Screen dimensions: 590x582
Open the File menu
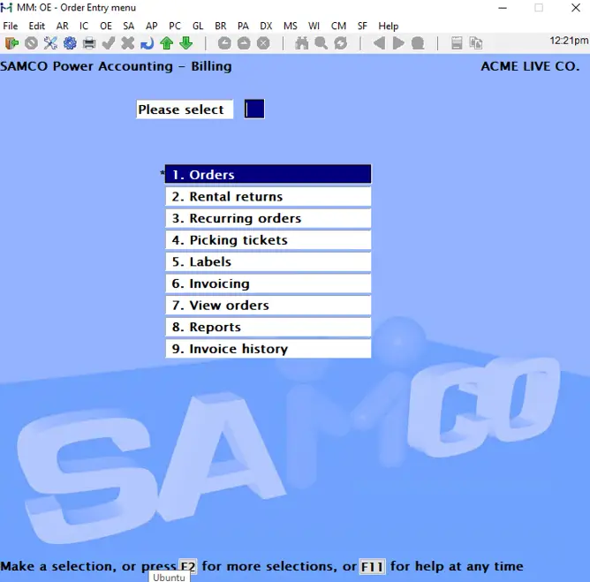tap(11, 26)
